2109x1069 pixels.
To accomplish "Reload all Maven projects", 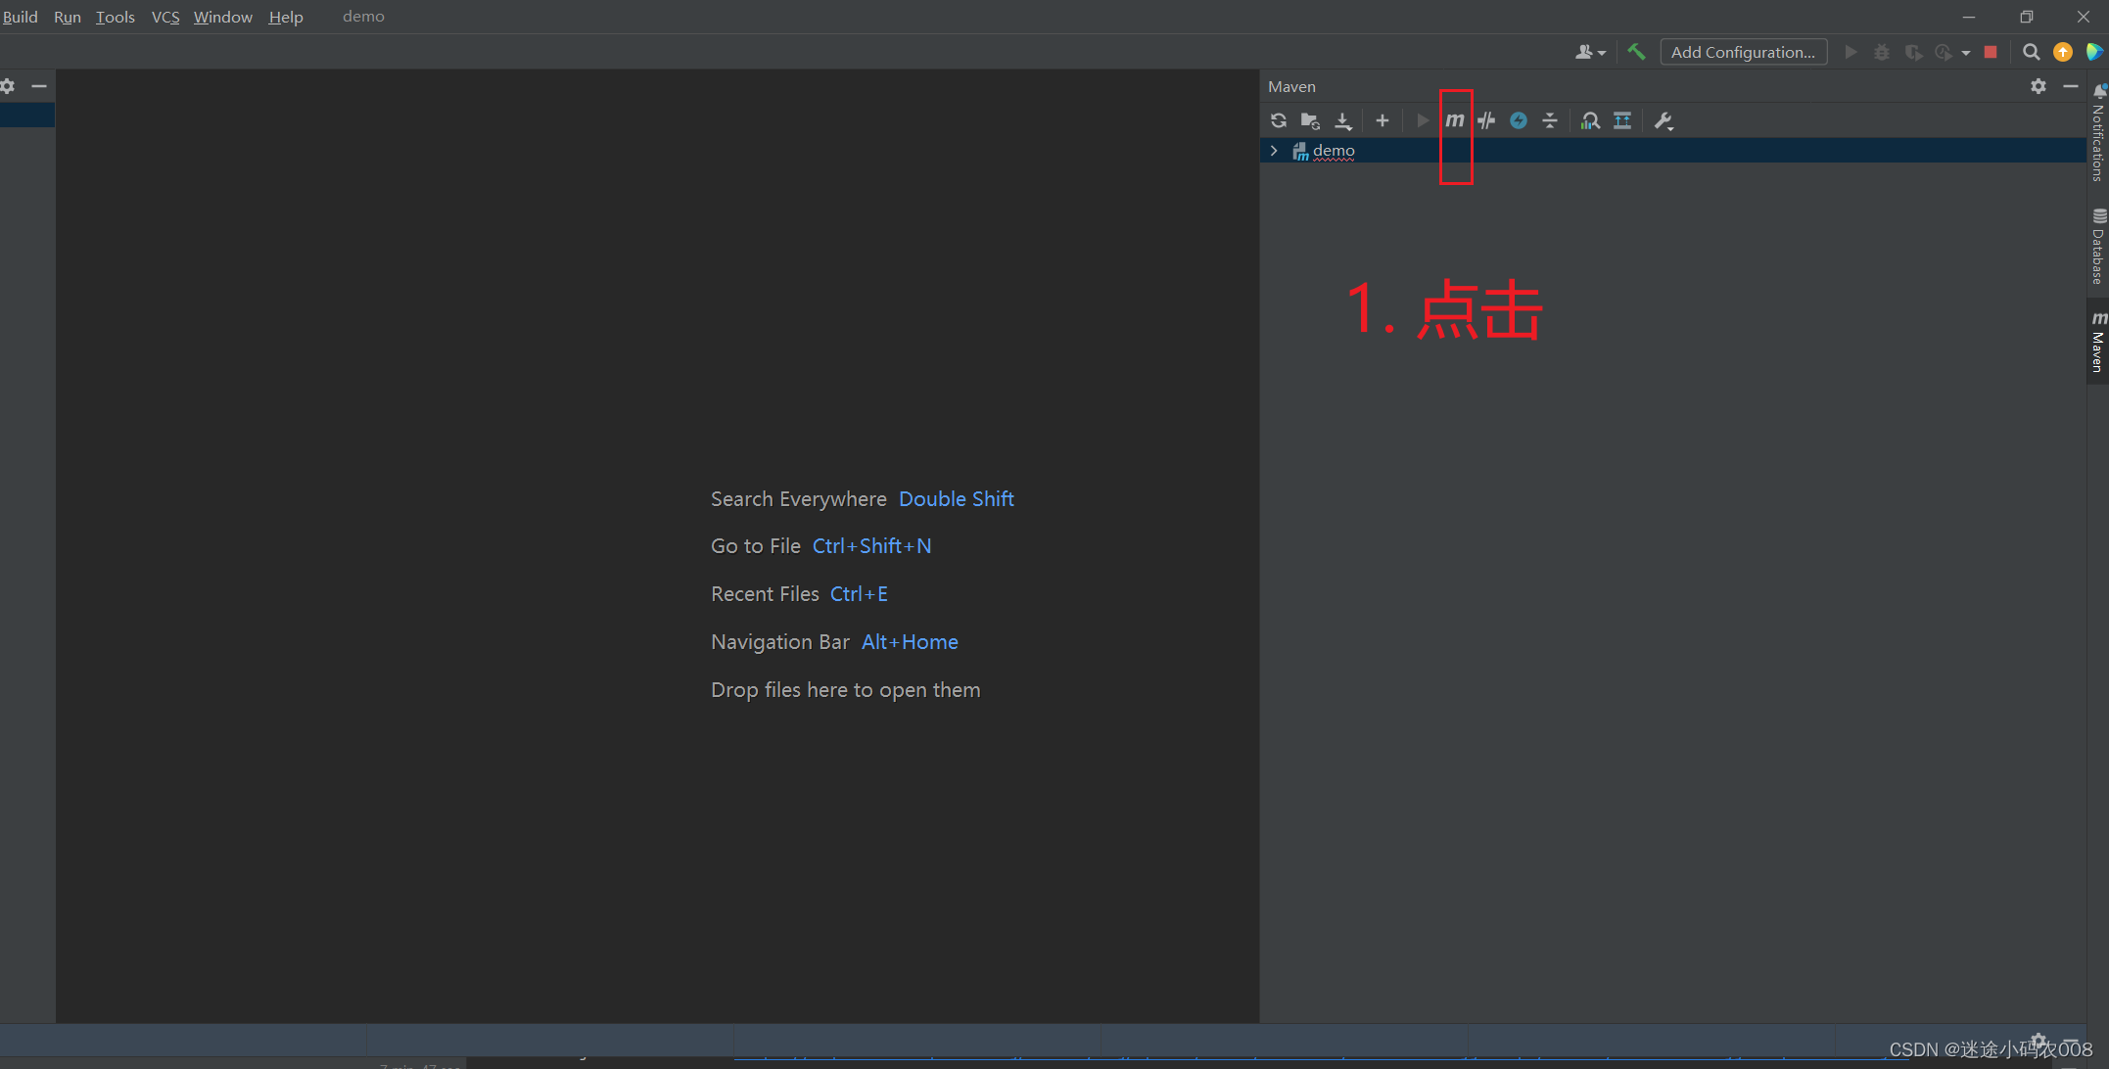I will (x=1279, y=120).
